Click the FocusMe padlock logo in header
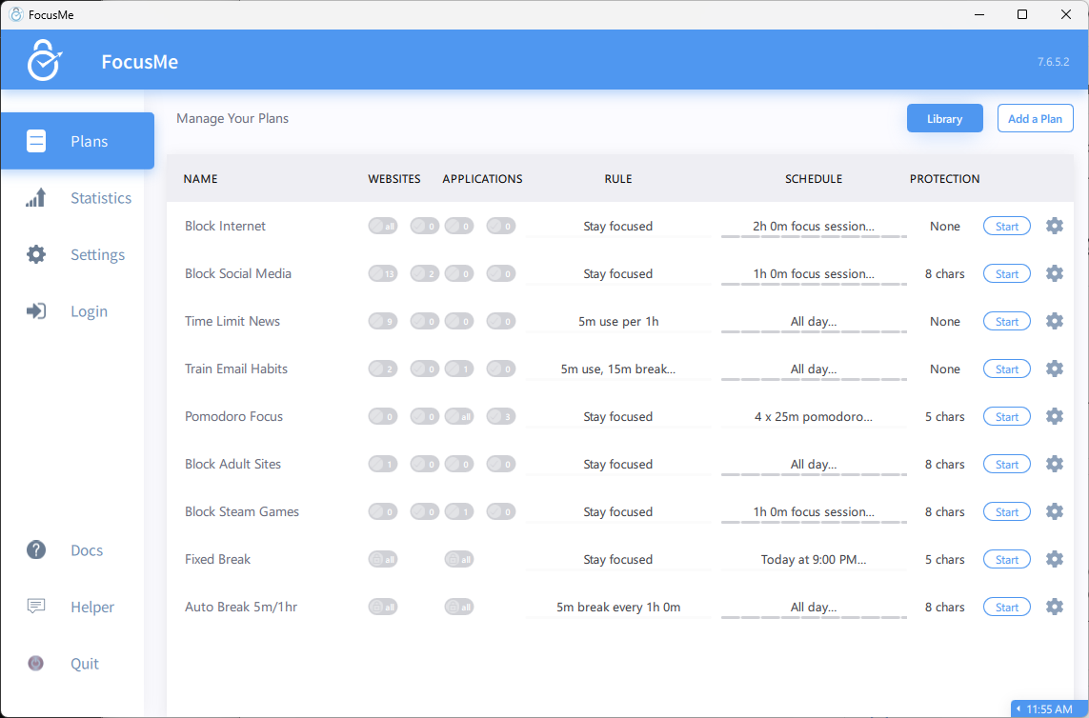The image size is (1089, 718). pos(45,60)
